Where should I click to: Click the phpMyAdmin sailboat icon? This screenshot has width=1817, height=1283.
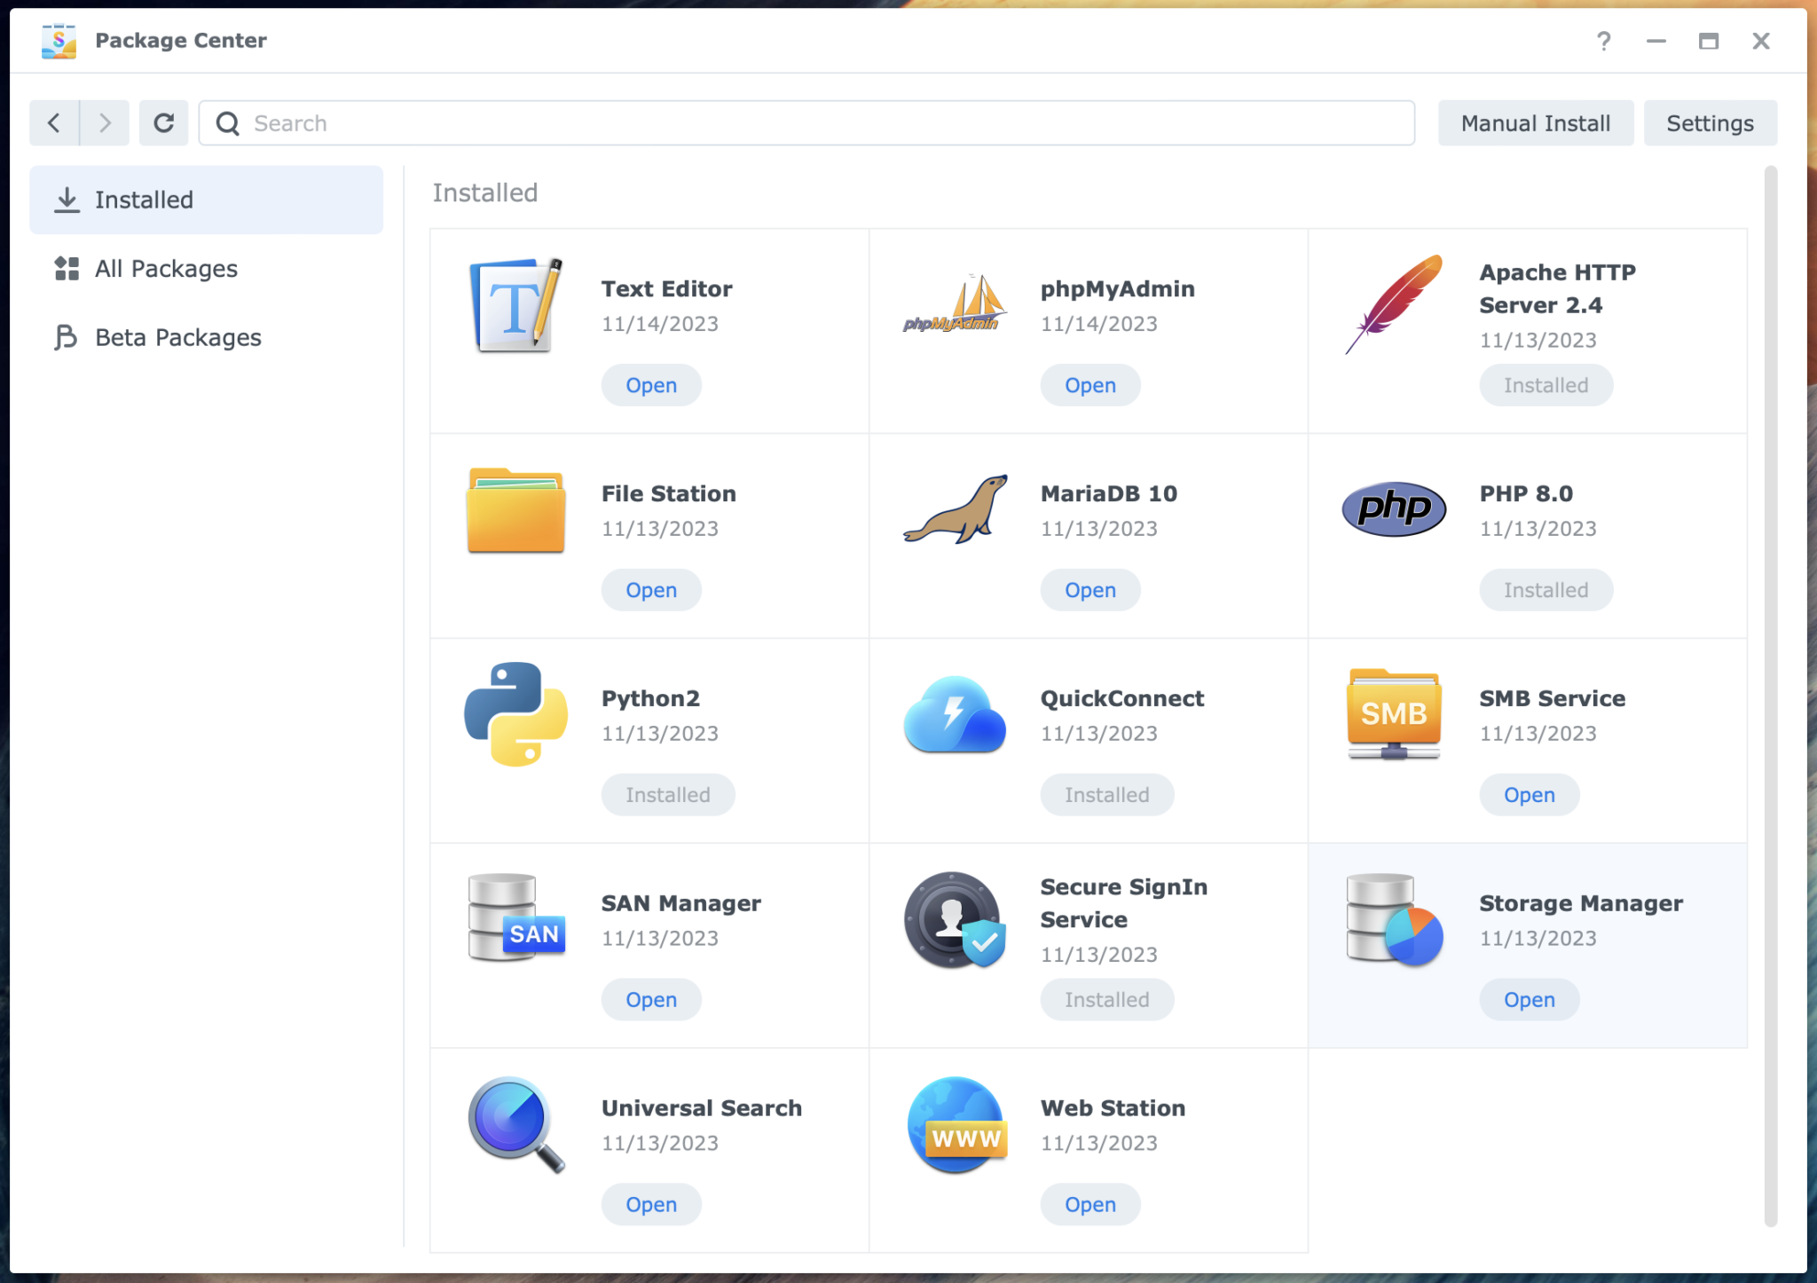[x=954, y=306]
